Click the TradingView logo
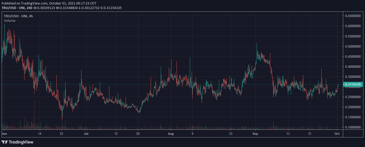 [18, 142]
